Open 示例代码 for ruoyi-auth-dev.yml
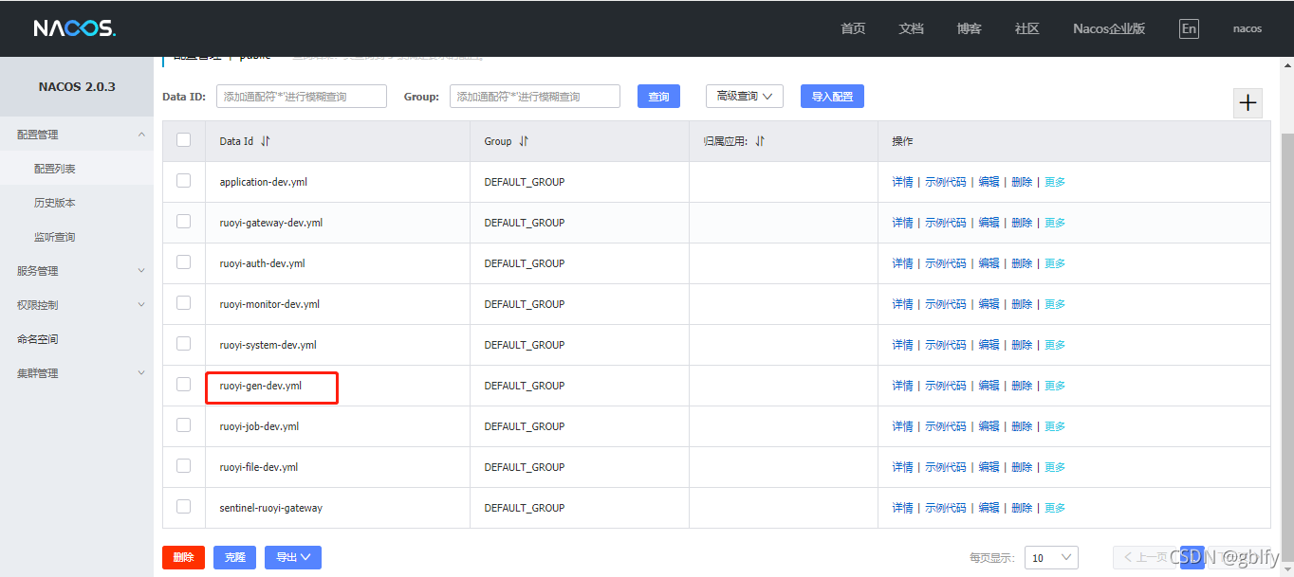Image resolution: width=1294 pixels, height=577 pixels. point(946,263)
